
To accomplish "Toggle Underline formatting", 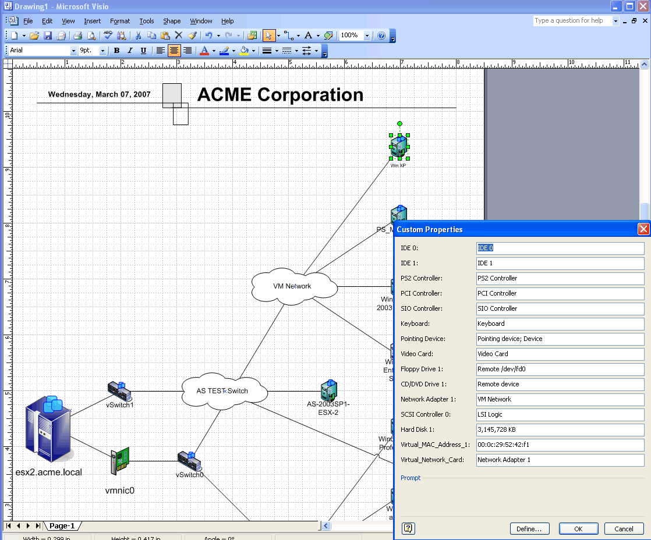I will click(x=143, y=51).
